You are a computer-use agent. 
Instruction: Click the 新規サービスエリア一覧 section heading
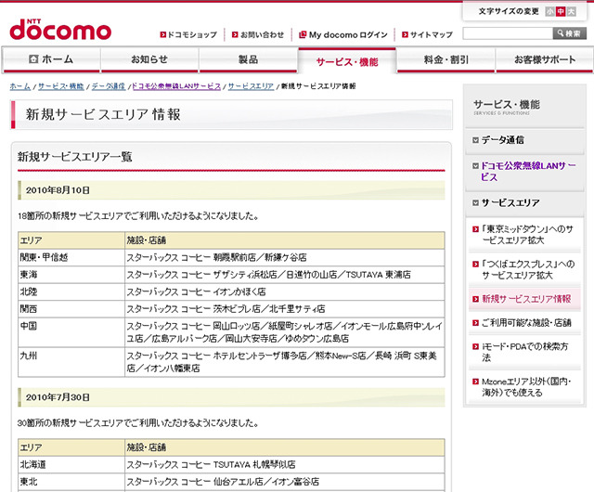(74, 157)
